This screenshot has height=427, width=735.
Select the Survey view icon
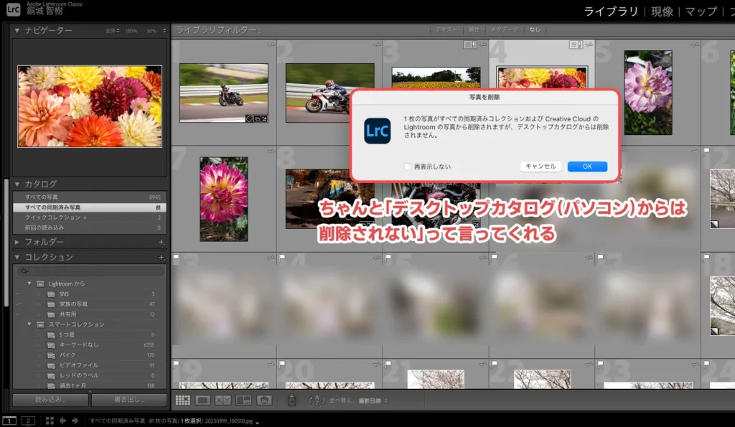243,400
